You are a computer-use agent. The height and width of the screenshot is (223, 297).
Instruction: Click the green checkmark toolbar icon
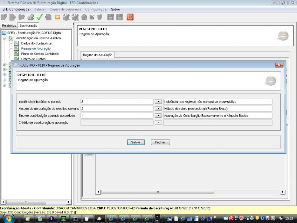point(39,17)
